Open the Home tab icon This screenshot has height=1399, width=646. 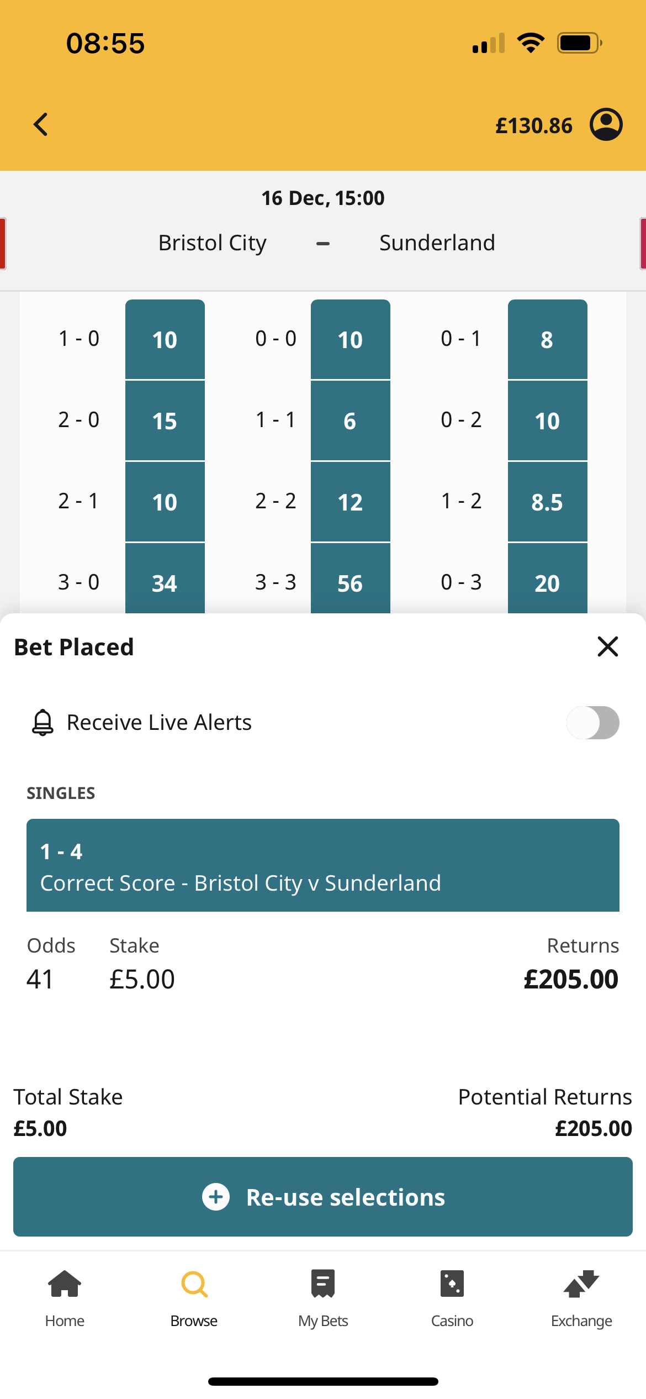(65, 1284)
